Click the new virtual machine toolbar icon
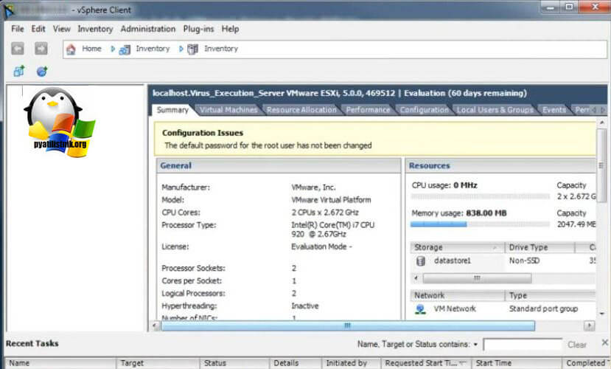This screenshot has width=611, height=369. 18,72
